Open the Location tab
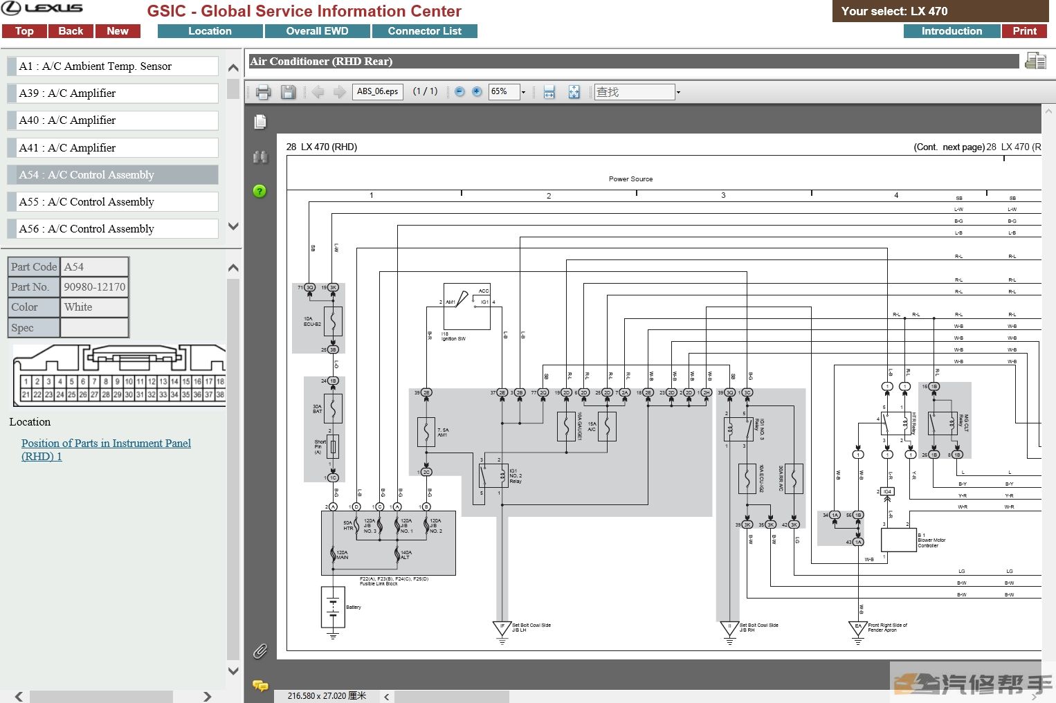Image resolution: width=1056 pixels, height=703 pixels. click(x=210, y=31)
